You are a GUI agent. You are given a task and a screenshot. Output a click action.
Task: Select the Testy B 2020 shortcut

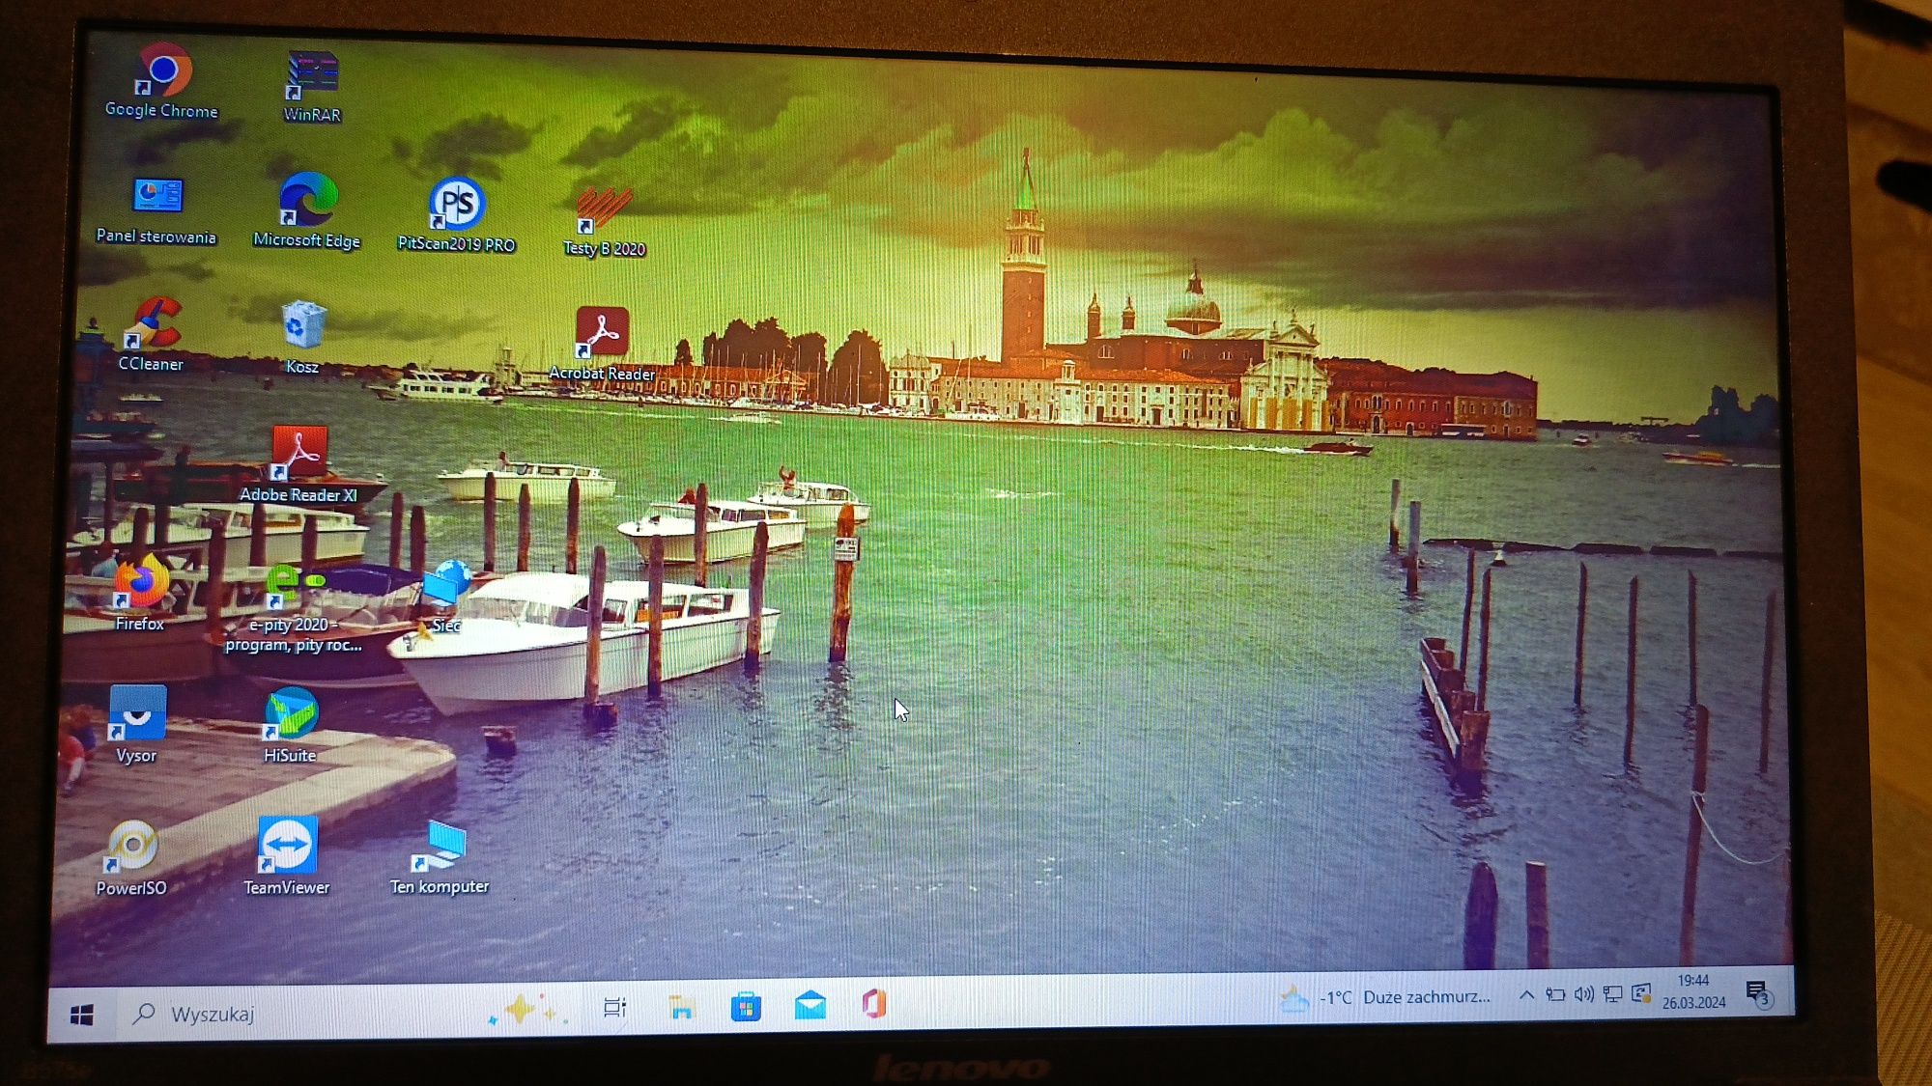click(604, 221)
